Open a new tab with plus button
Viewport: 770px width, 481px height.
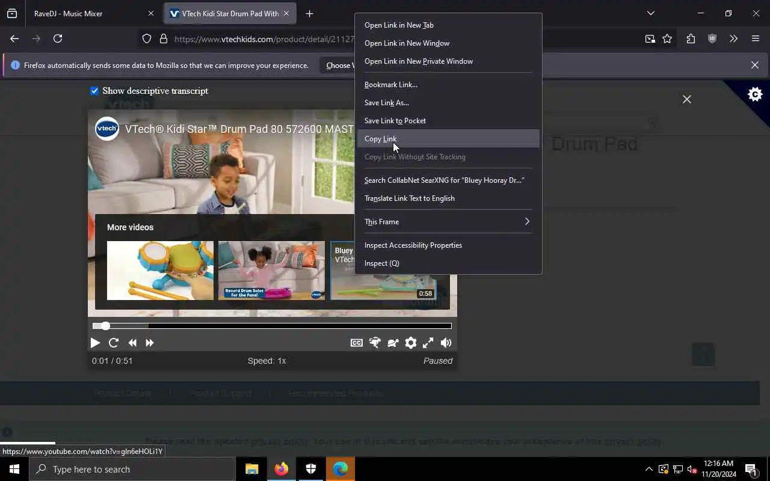(309, 13)
